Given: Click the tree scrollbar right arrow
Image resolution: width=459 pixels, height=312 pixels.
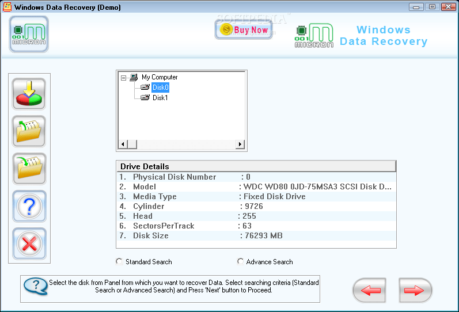Looking at the screenshot, I should 240,144.
